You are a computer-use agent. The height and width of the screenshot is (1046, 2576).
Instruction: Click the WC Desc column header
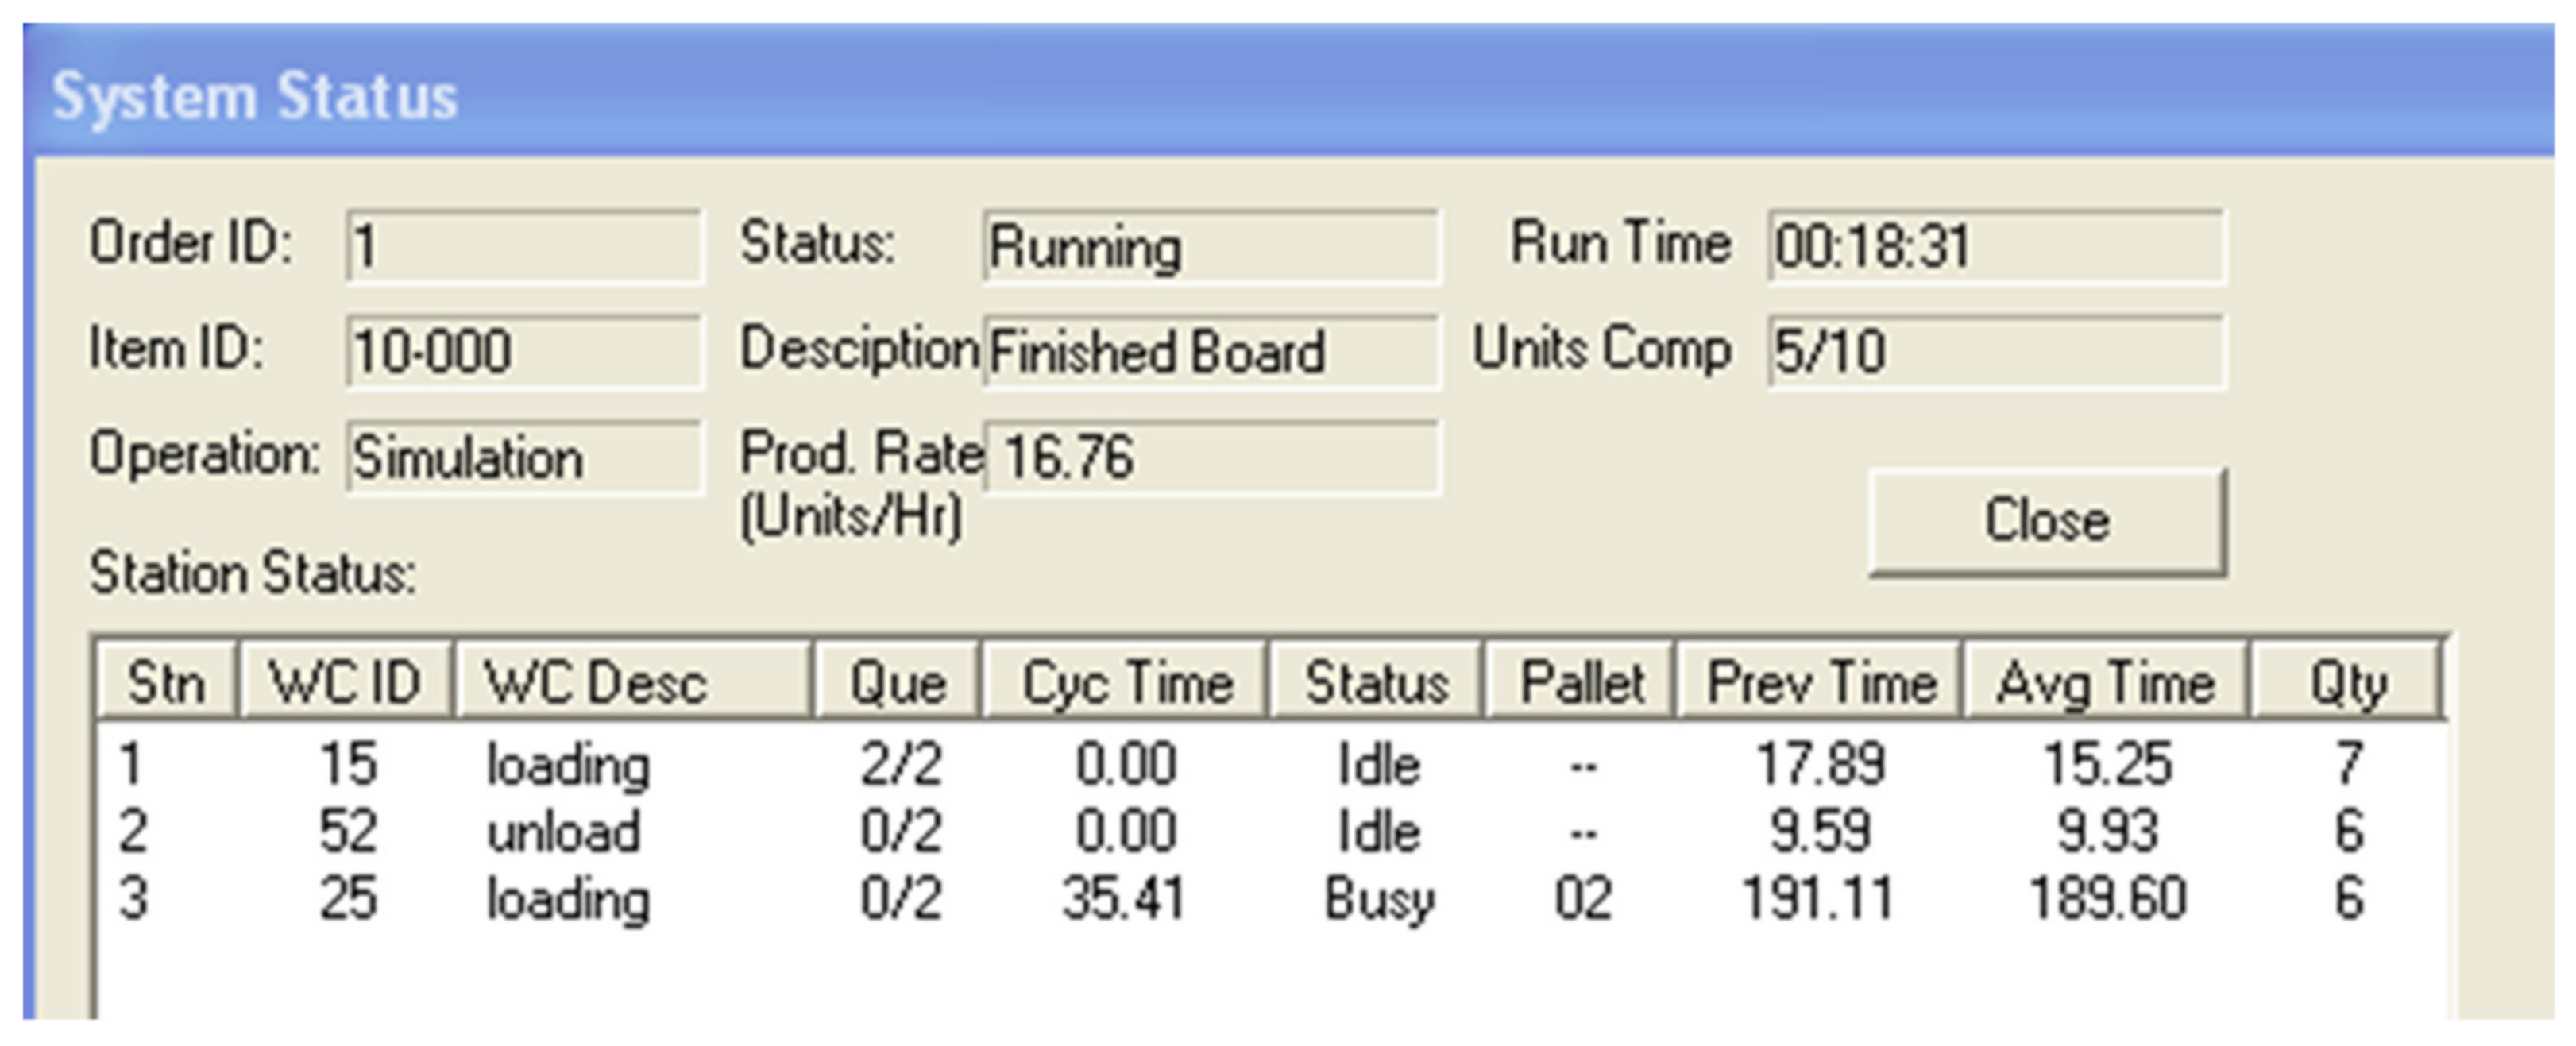[x=632, y=684]
